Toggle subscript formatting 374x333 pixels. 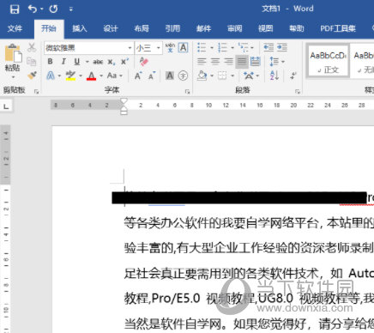[112, 62]
